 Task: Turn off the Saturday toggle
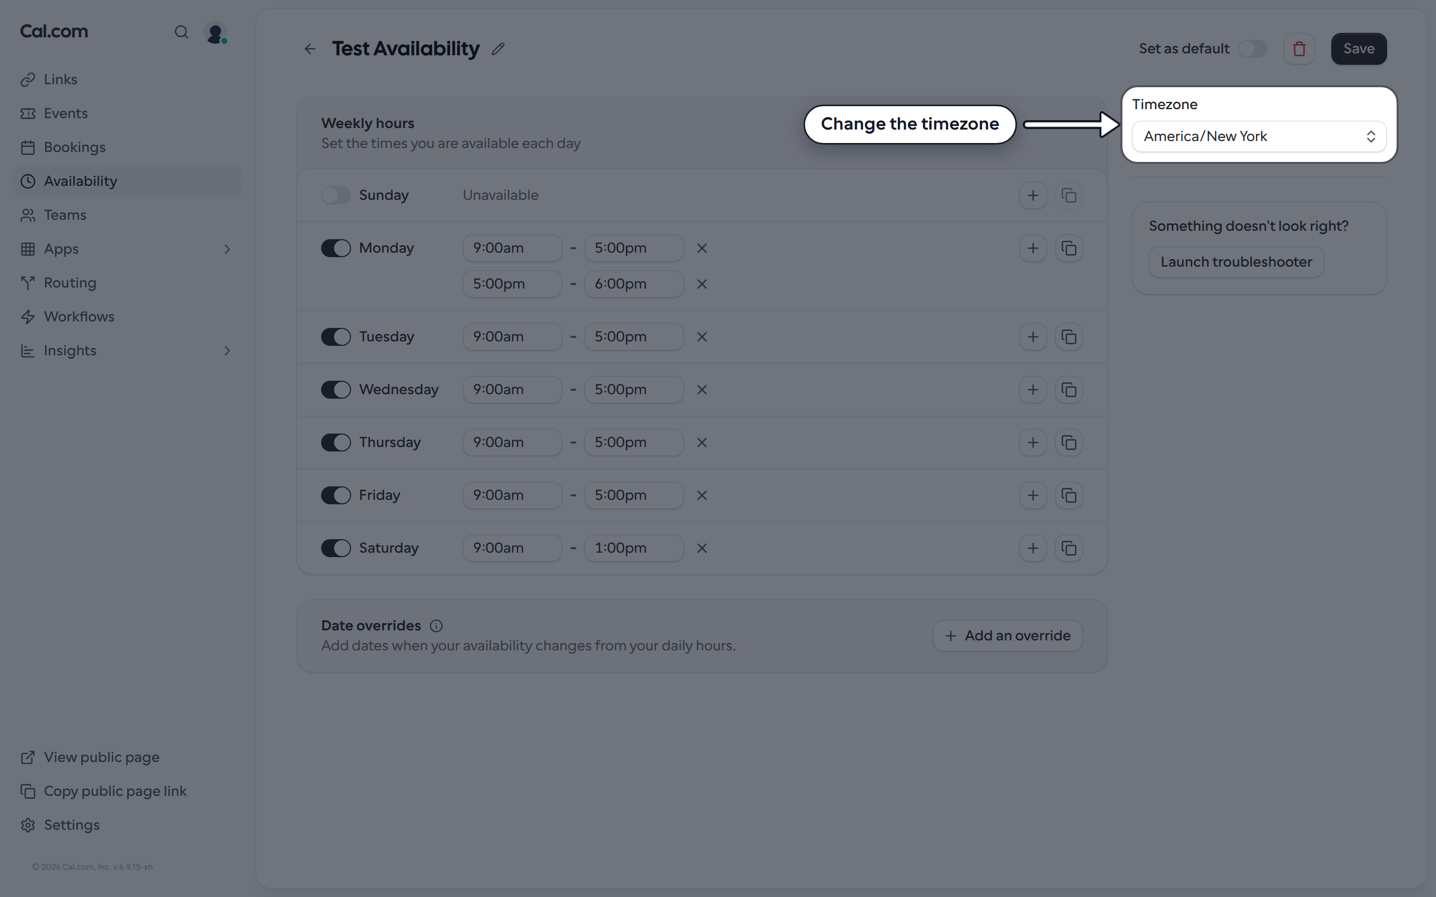336,548
